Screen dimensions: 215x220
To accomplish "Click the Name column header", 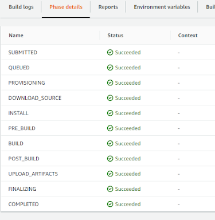I will pos(16,36).
